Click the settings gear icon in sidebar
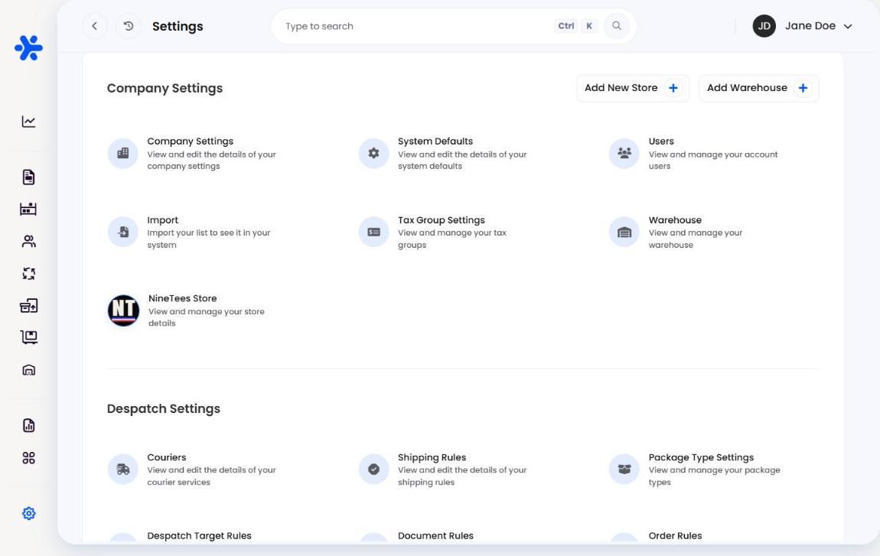 (28, 513)
